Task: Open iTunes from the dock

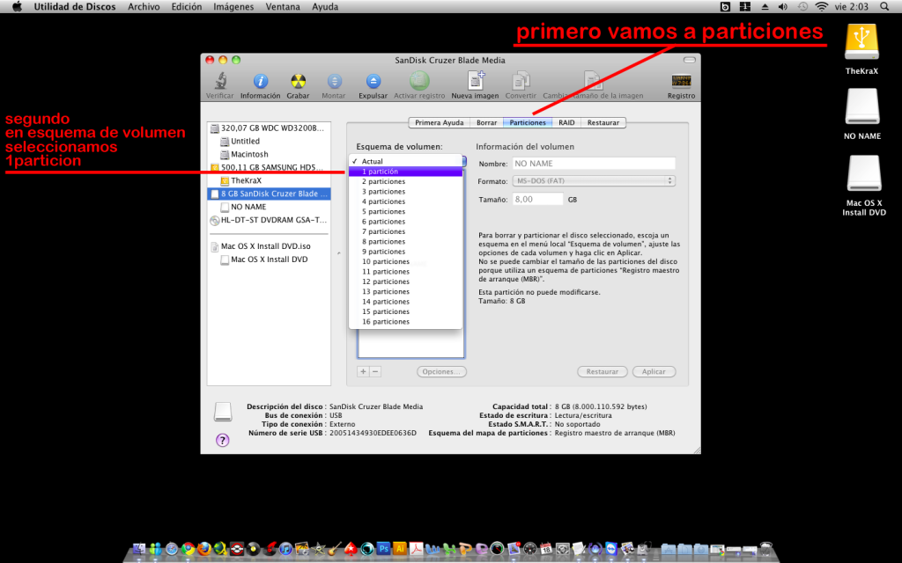Action: [286, 549]
